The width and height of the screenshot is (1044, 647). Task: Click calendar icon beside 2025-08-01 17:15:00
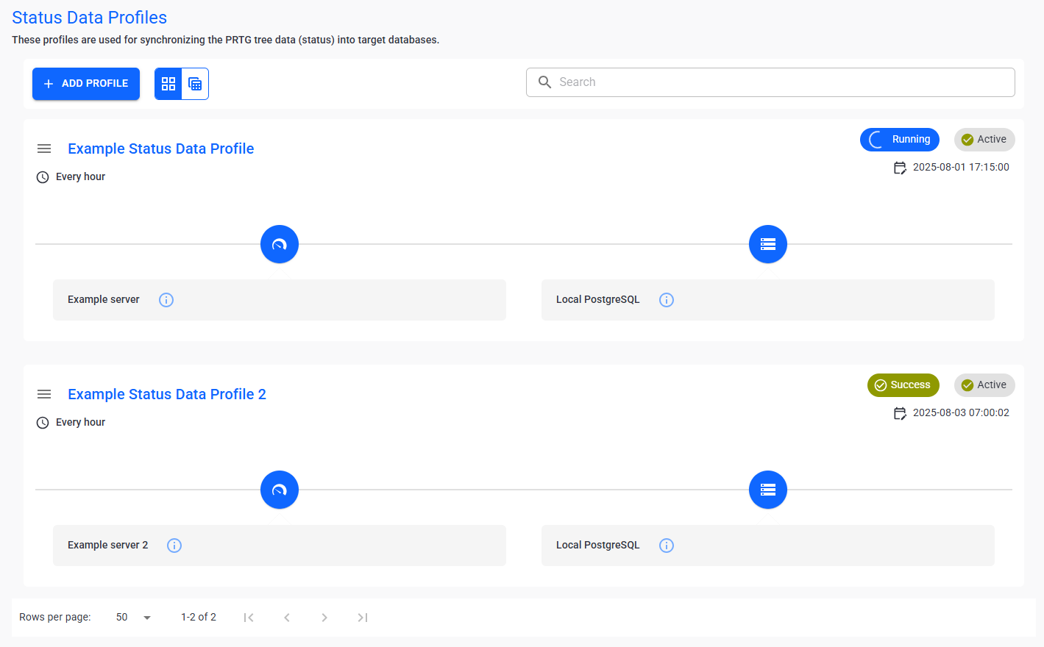click(900, 168)
